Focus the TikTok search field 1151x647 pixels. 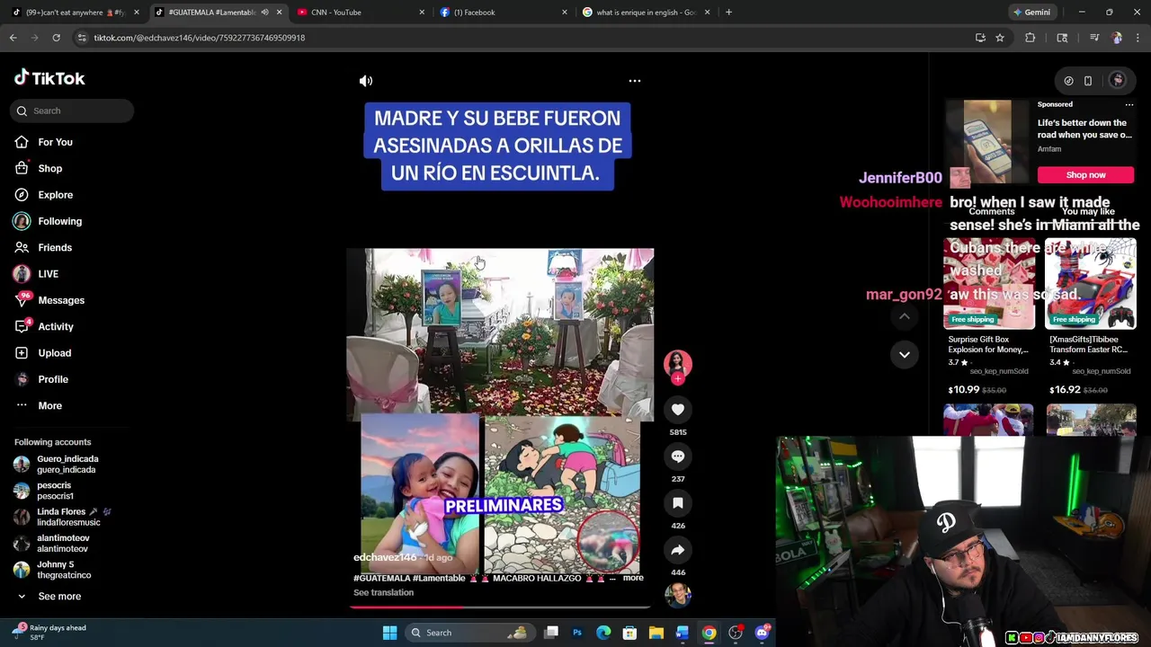click(x=73, y=111)
